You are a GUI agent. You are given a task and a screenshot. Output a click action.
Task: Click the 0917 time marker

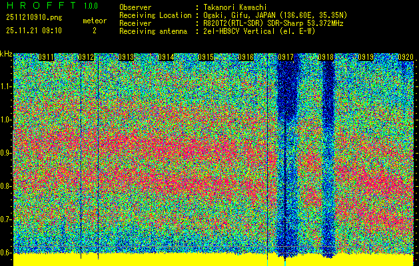pyautogui.click(x=286, y=57)
